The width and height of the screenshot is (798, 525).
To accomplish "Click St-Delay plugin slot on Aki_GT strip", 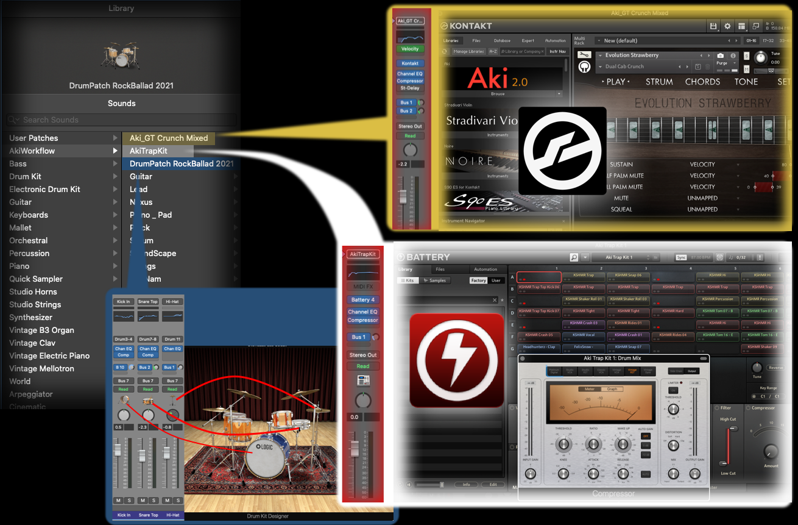I will [x=410, y=88].
